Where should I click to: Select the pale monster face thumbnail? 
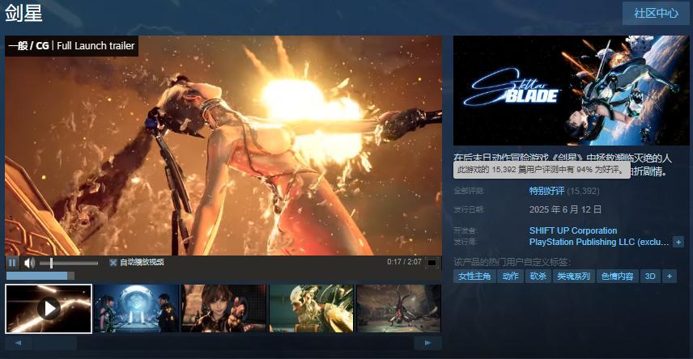coord(311,308)
